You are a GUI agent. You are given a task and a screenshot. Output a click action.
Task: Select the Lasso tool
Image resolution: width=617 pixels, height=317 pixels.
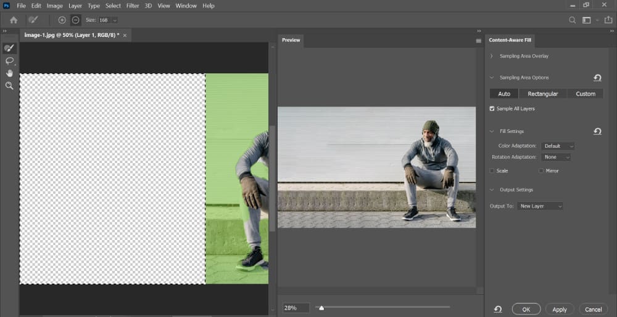tap(9, 61)
